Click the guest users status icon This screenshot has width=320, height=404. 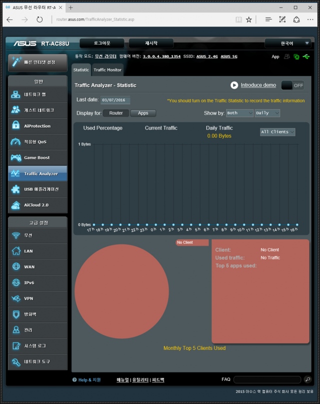coord(287,57)
